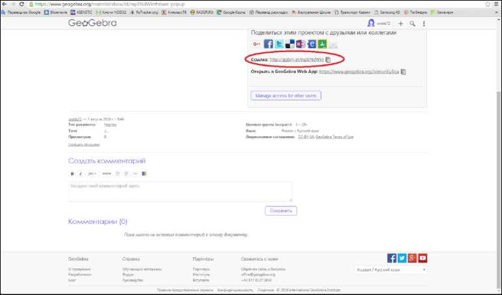Bookmark the page with the star icon
The width and height of the screenshot is (502, 295).
coord(488,5)
